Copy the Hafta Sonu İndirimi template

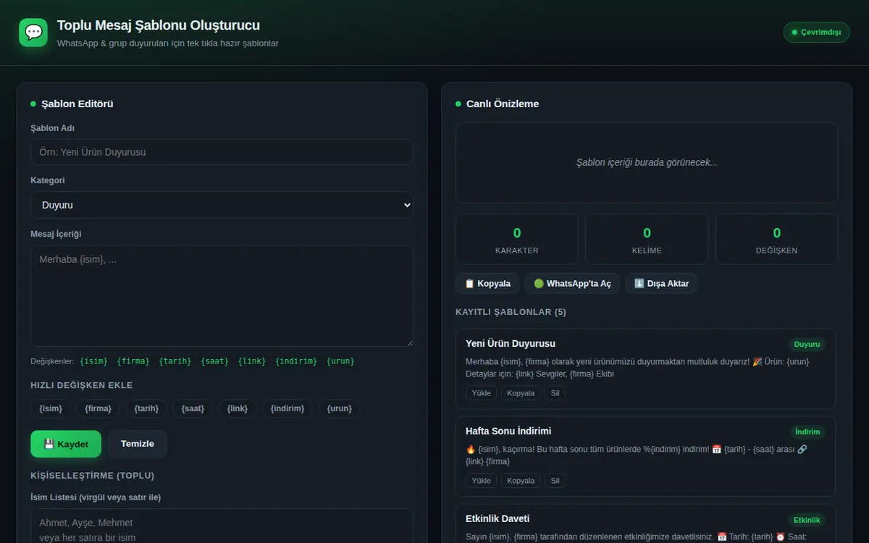tap(521, 481)
